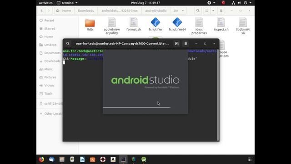
Task: Click the Android Studio splash progress bar
Action: coord(137,108)
